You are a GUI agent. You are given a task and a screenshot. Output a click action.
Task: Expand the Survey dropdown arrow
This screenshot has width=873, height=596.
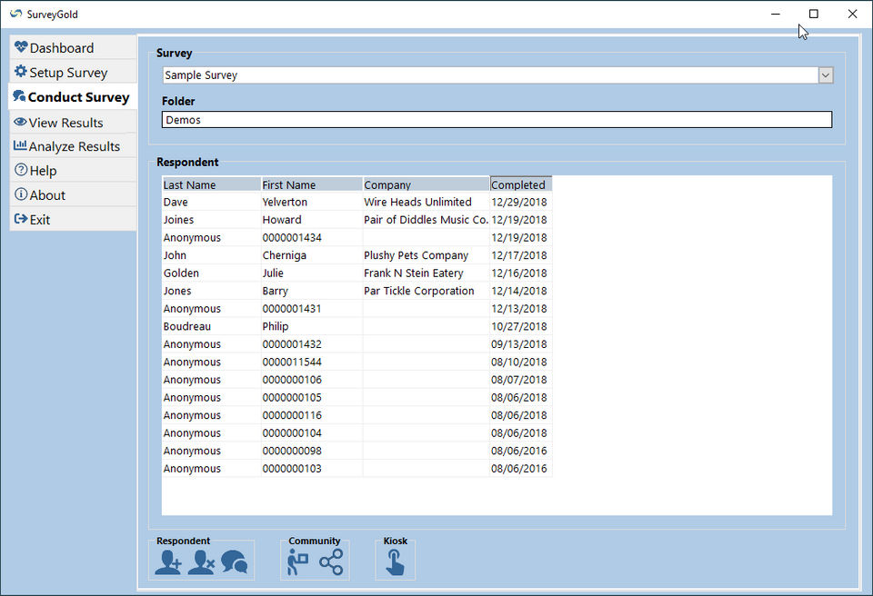[x=825, y=75]
